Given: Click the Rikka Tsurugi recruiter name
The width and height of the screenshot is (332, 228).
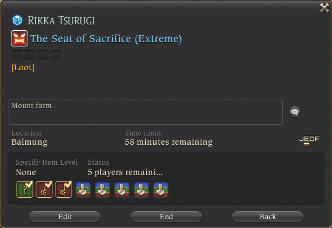Looking at the screenshot, I should (x=61, y=21).
